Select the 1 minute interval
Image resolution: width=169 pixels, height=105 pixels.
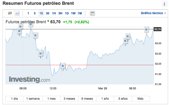click(x=28, y=13)
